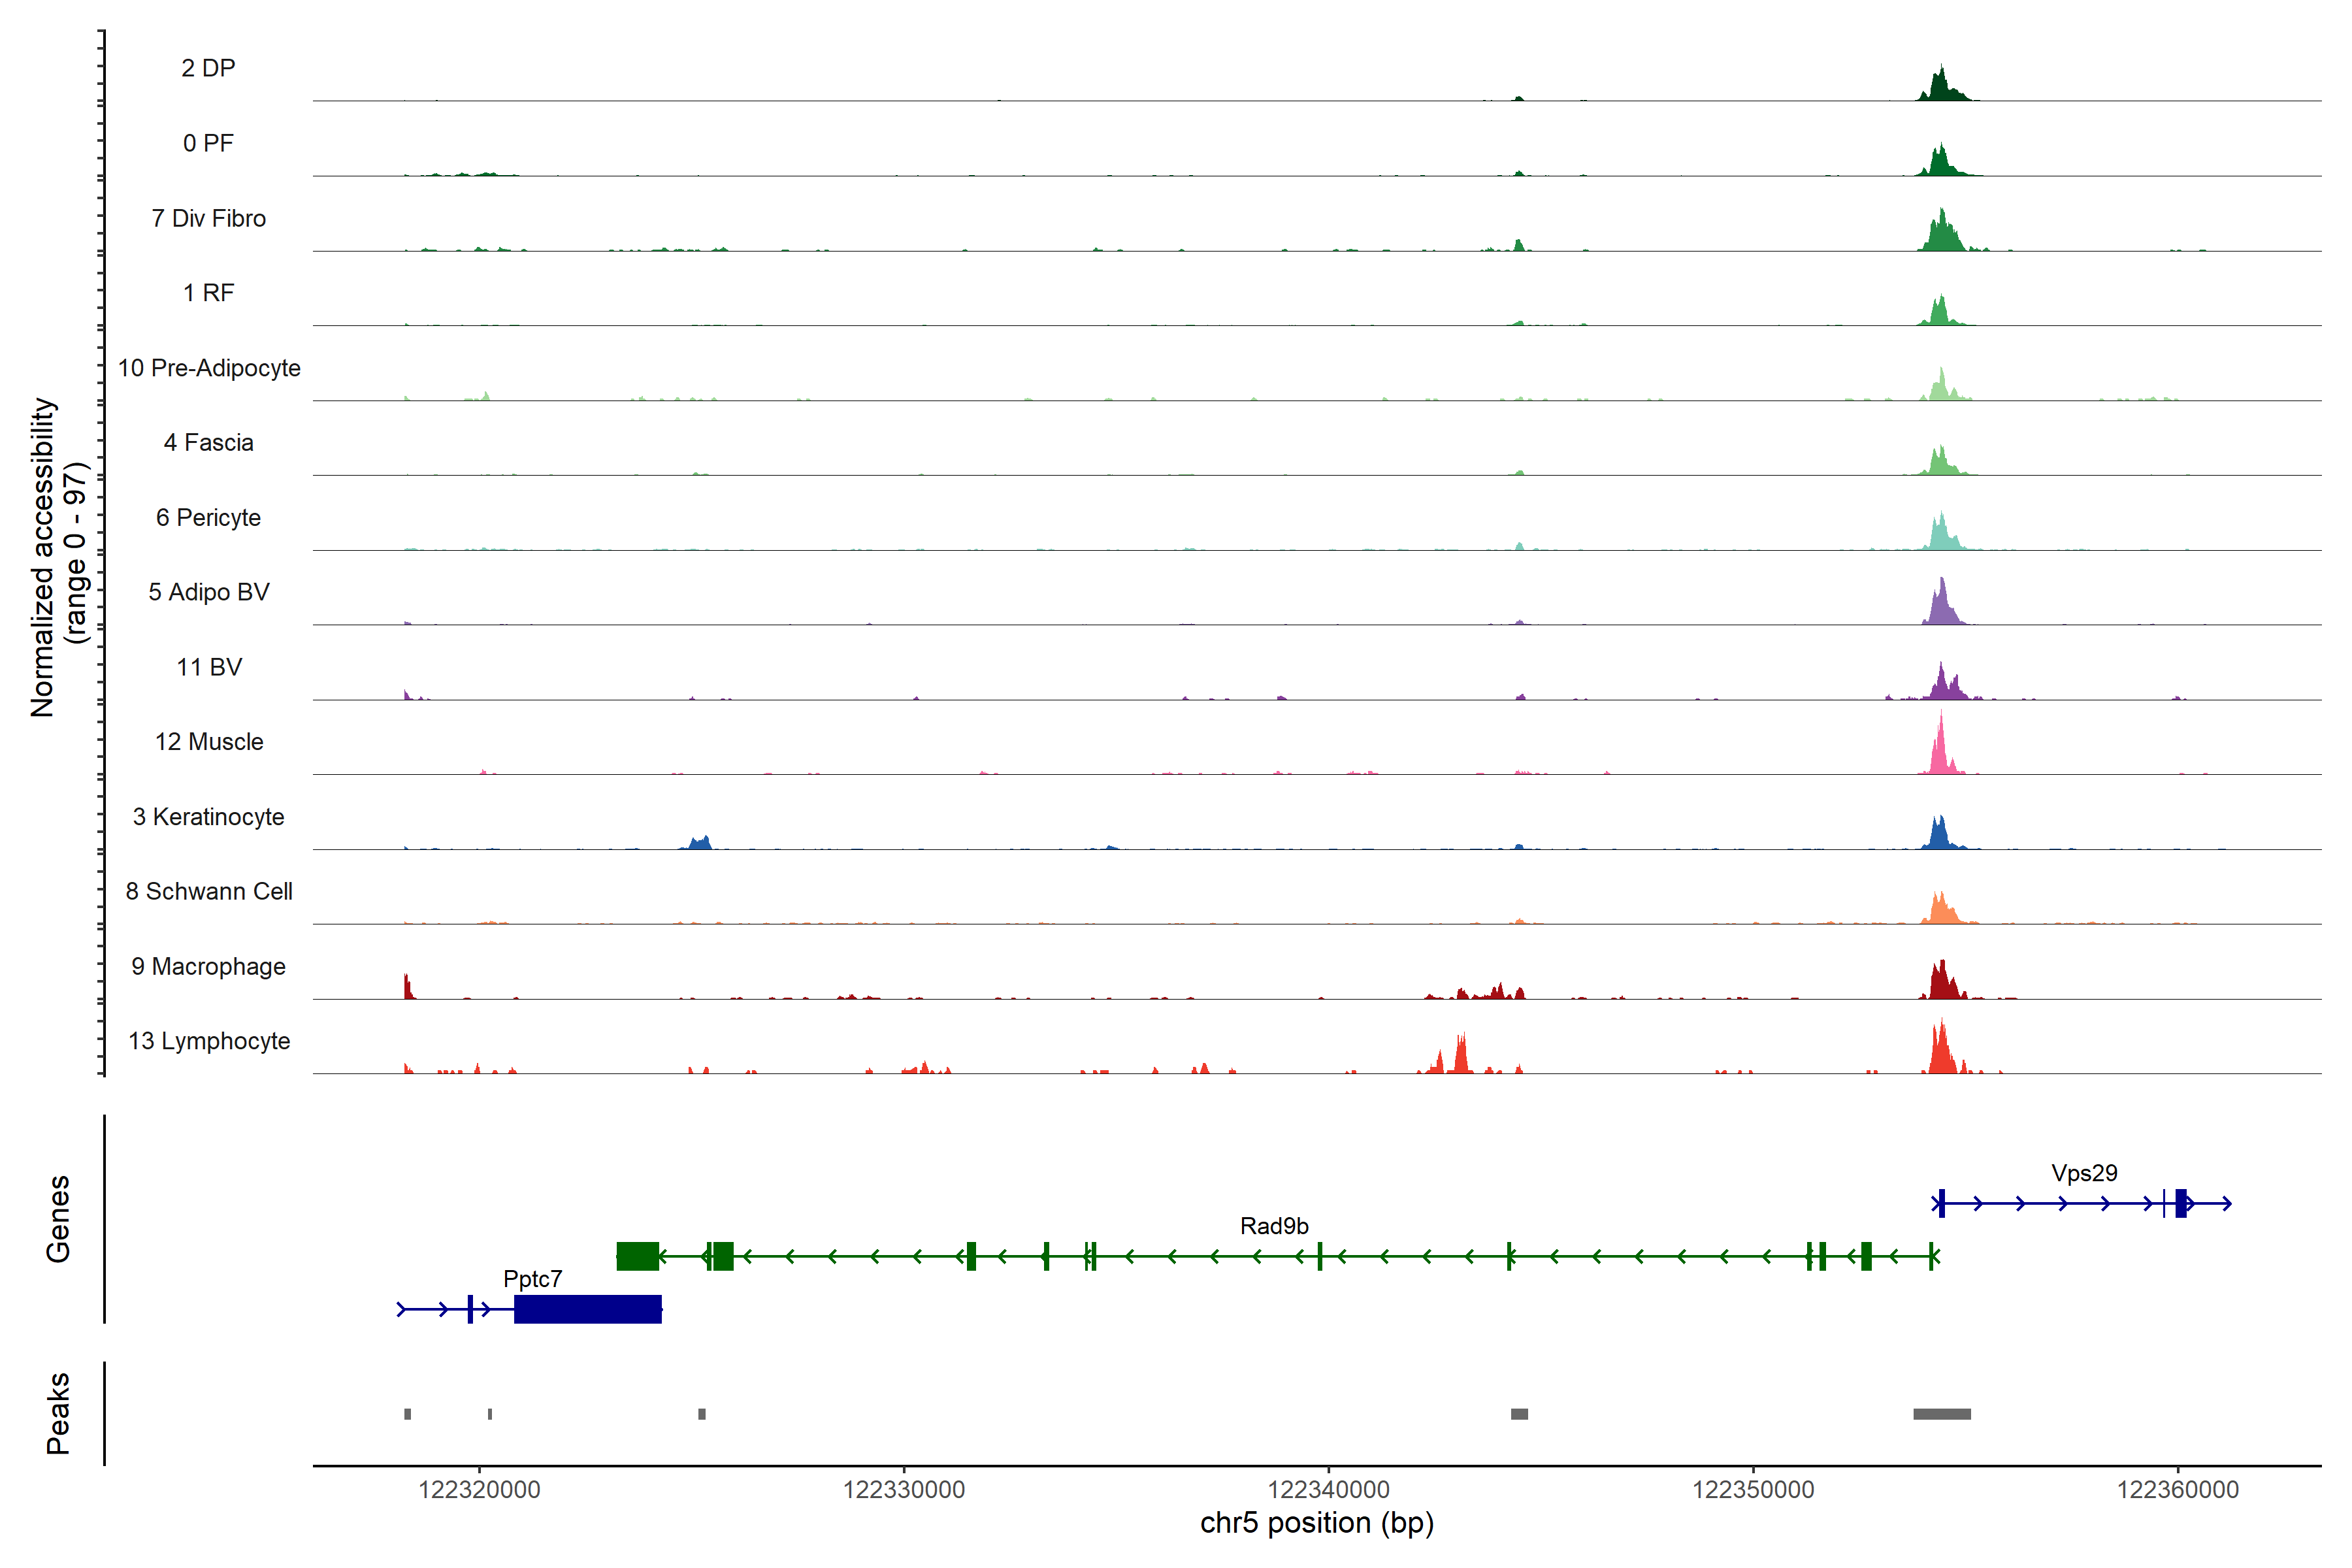Screen dimensions: 2352x1568
Task: Click the 3 Keratinocyte track label
Action: (208, 817)
